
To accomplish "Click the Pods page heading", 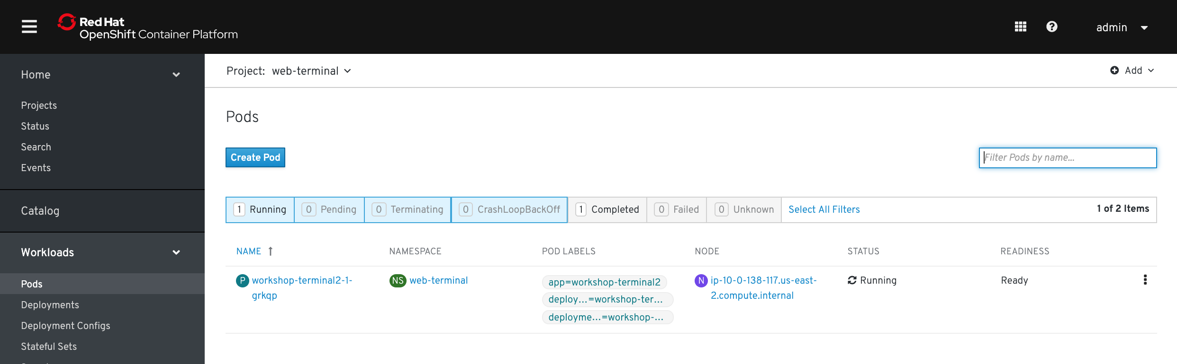I will tap(242, 117).
